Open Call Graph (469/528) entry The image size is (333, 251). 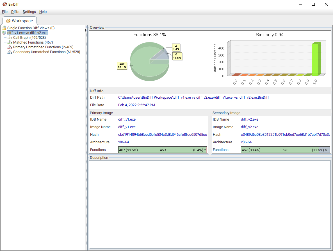(x=29, y=38)
